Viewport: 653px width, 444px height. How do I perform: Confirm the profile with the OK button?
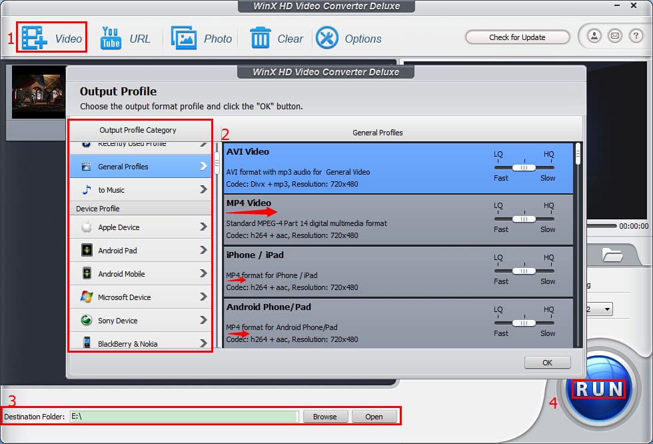tap(547, 363)
